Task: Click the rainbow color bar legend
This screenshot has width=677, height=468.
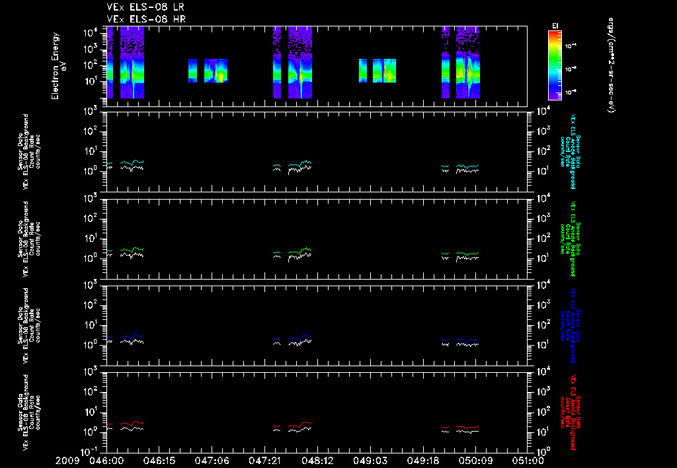Action: [555, 65]
